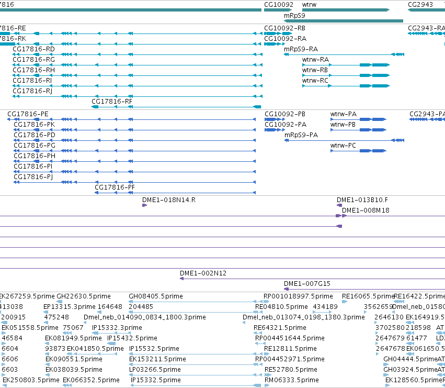Select the EK066352.5prime label
This screenshot has height=388, width=445.
pyautogui.click(x=91, y=380)
